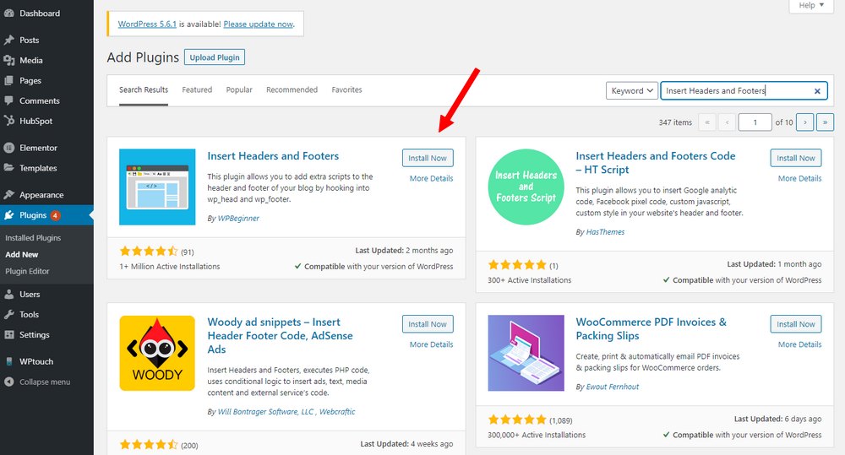Open WooCommerce PDF Invoices thumbnail
The image size is (845, 455).
[x=526, y=353]
